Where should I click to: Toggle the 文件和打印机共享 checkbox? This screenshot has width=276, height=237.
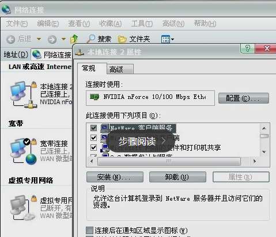pos(93,148)
